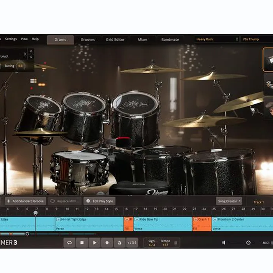Open the View menu
The height and width of the screenshot is (273, 273).
coord(24,39)
